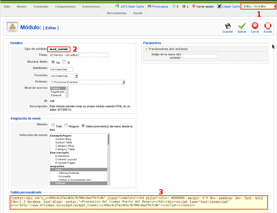
Task: Select Content Layouts in menu list
Action: [x=79, y=159]
